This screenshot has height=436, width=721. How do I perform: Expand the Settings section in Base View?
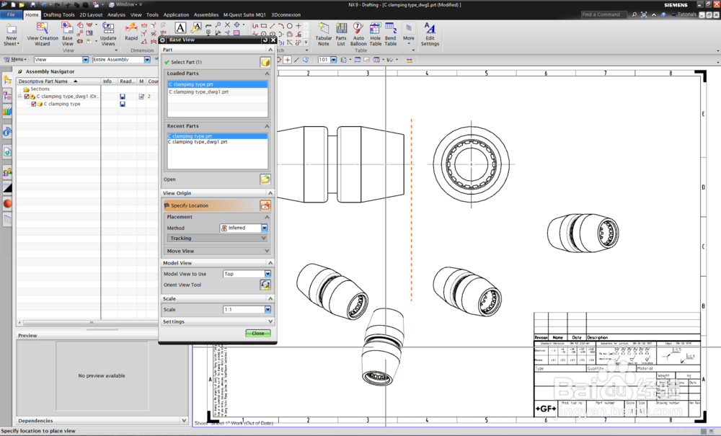270,321
